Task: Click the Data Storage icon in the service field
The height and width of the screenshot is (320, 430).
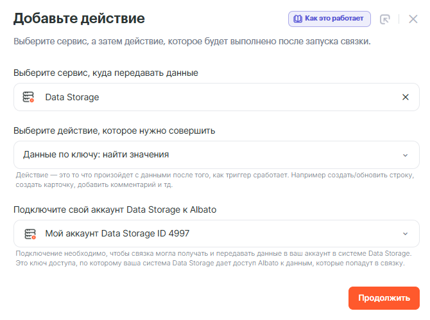Action: tap(28, 97)
